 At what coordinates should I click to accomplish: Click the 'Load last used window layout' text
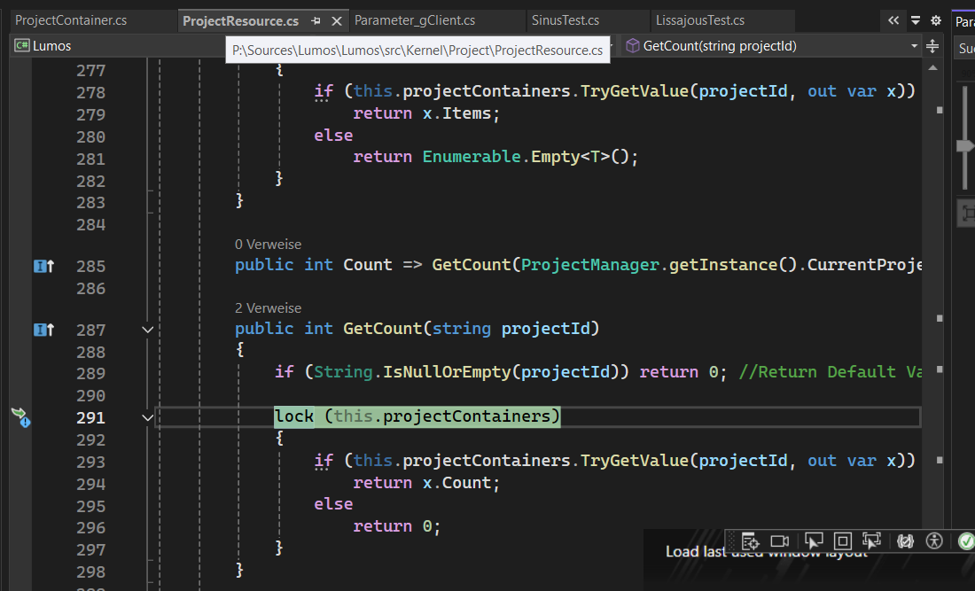pos(766,552)
